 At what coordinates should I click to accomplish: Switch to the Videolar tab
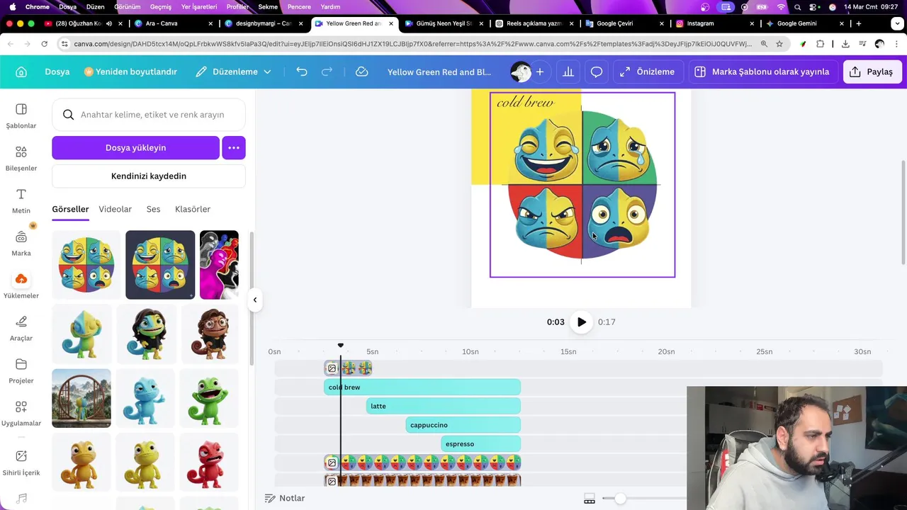click(x=116, y=209)
